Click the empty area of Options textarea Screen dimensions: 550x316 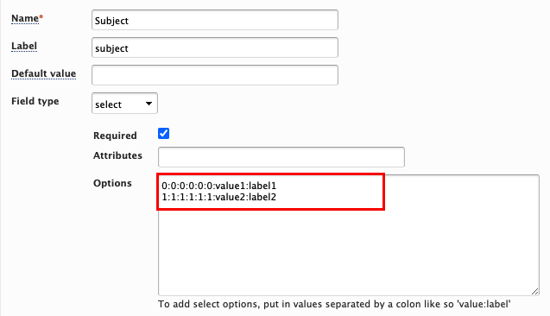[x=348, y=252]
